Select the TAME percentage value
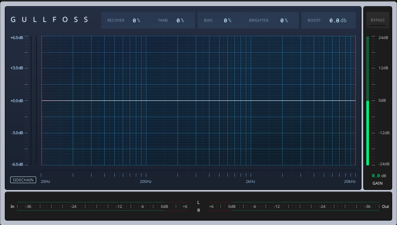 coord(180,20)
